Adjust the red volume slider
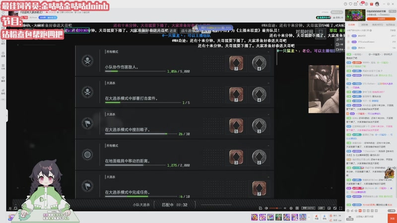This screenshot has height=223, width=397. point(275,208)
